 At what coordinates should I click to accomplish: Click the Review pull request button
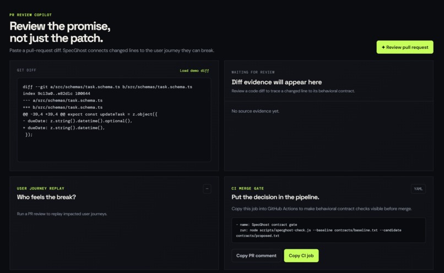pos(405,47)
